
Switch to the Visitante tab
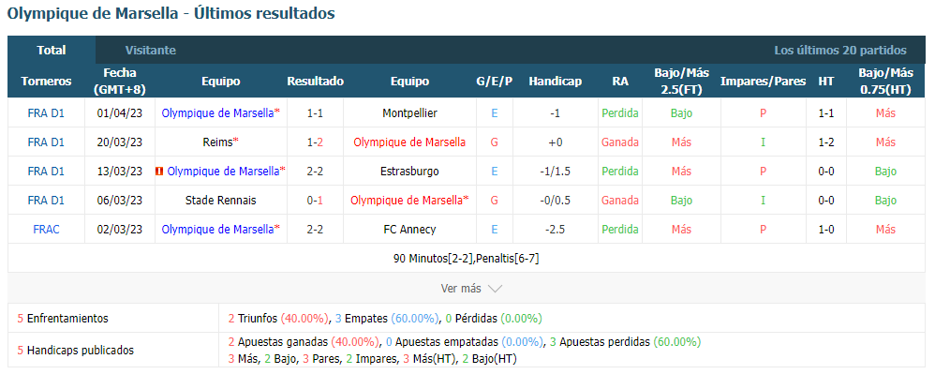point(150,50)
